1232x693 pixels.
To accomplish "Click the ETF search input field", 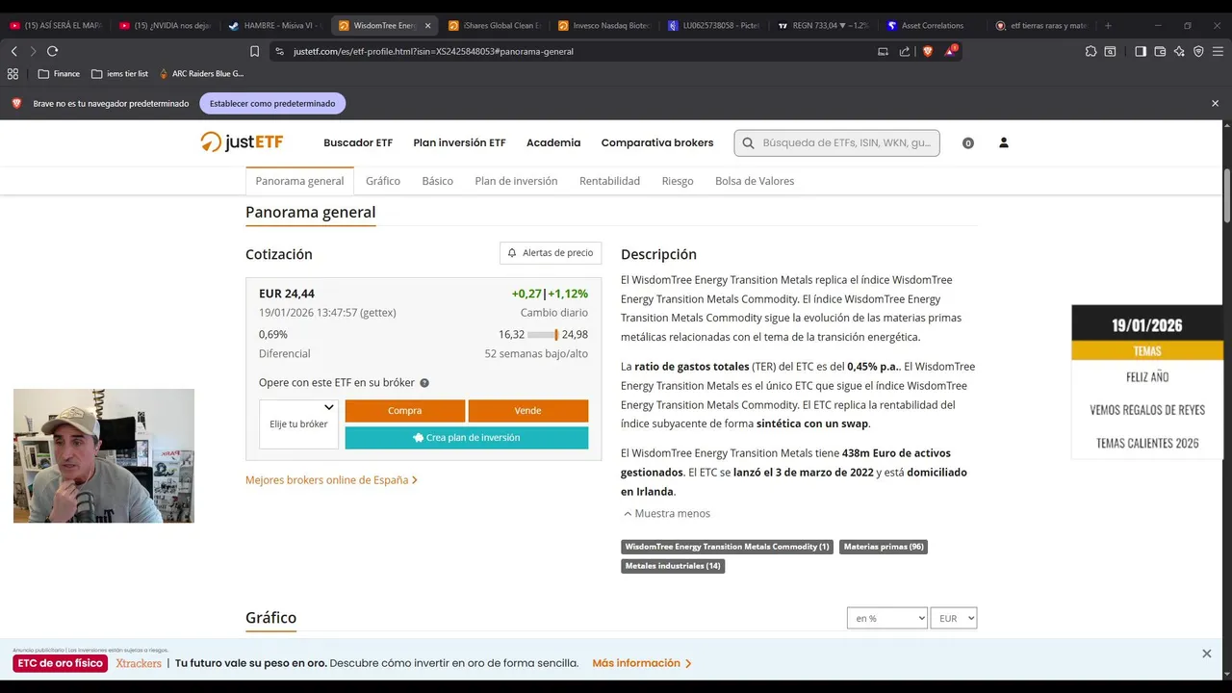I will [x=836, y=142].
